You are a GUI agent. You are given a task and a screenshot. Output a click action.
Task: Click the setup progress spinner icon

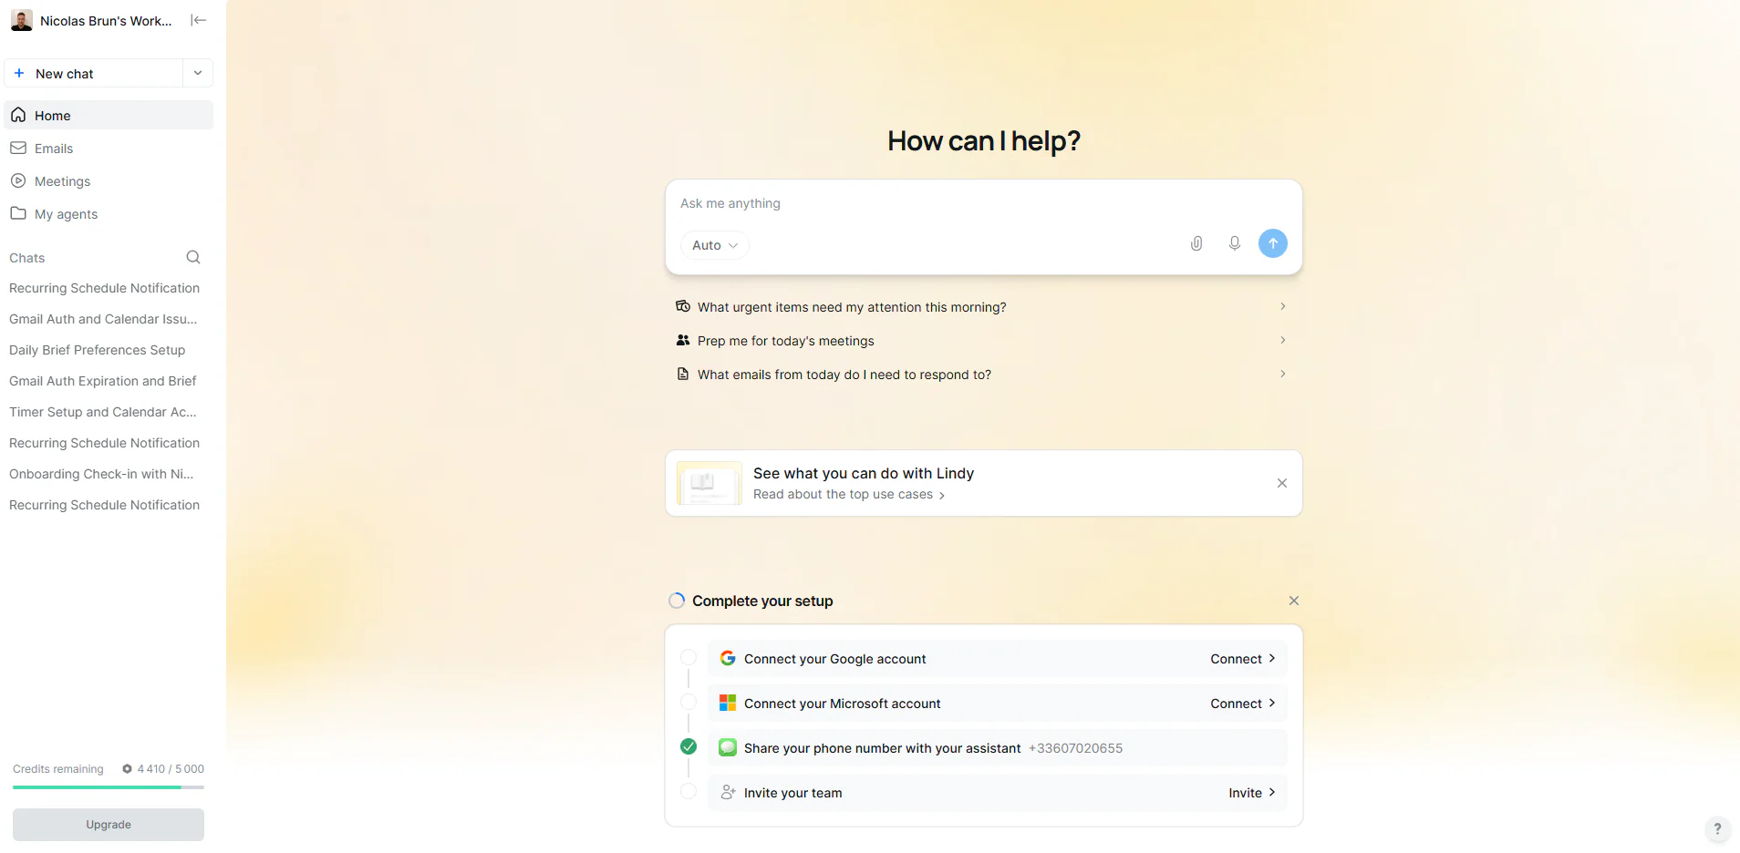[x=677, y=601]
